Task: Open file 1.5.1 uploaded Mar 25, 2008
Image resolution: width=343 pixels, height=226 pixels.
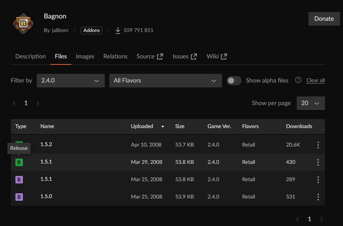Action: point(46,179)
